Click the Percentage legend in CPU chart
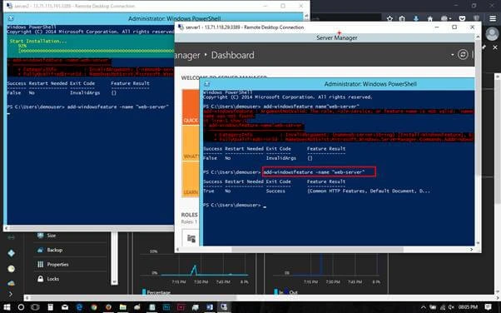The height and width of the screenshot is (313, 501). [156, 292]
